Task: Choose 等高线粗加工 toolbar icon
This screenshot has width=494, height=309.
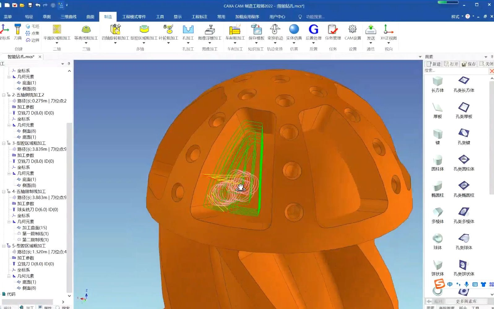Action: (86, 29)
